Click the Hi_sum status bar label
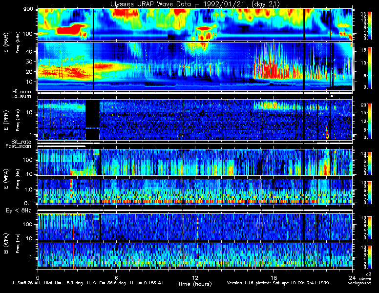Viewport: 379px width, 293px height. [22, 92]
